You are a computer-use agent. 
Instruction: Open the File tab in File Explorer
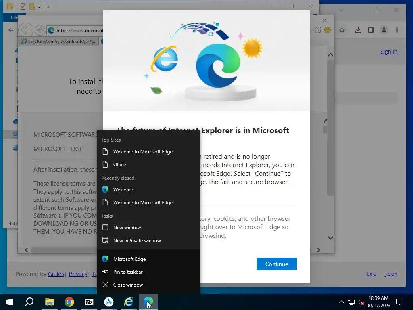[14, 17]
